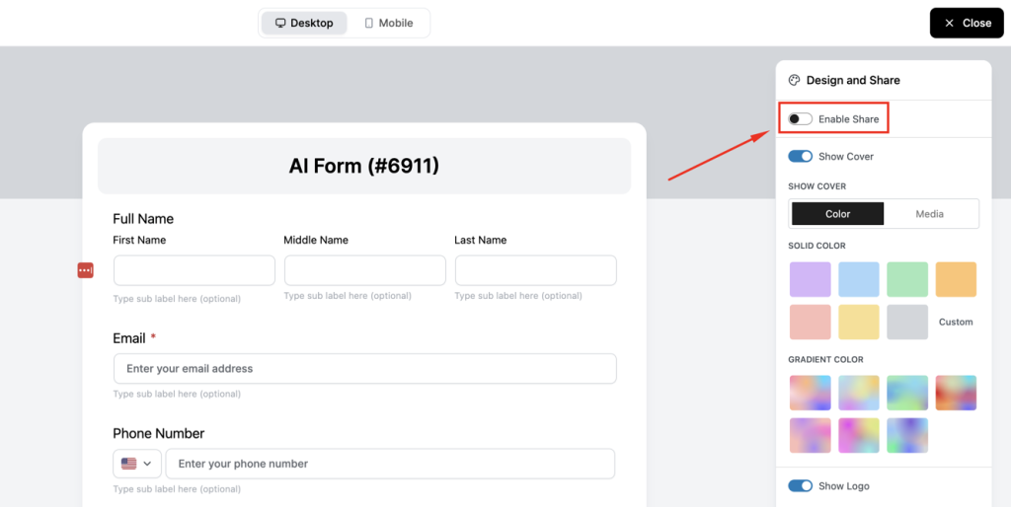The height and width of the screenshot is (507, 1011).
Task: Click sub label text under Last Name
Action: 518,296
